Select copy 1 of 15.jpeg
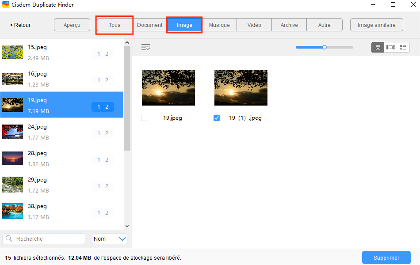The width and height of the screenshot is (420, 265). click(x=99, y=54)
